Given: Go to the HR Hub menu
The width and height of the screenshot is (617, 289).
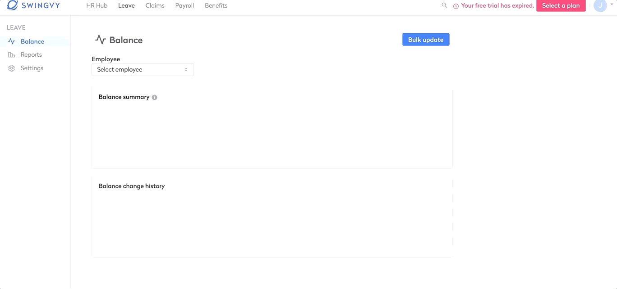Looking at the screenshot, I should [97, 5].
